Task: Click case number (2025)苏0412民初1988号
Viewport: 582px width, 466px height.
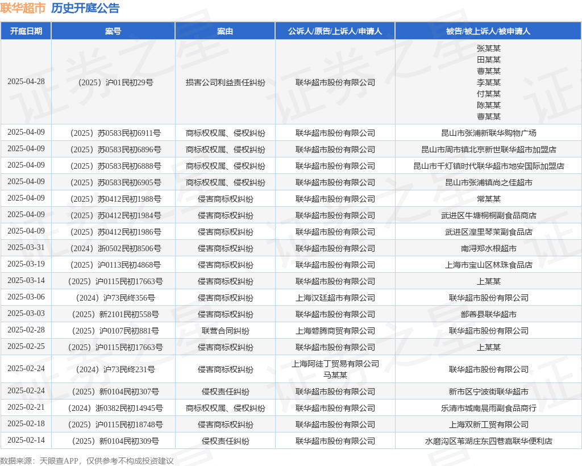Action: [115, 199]
